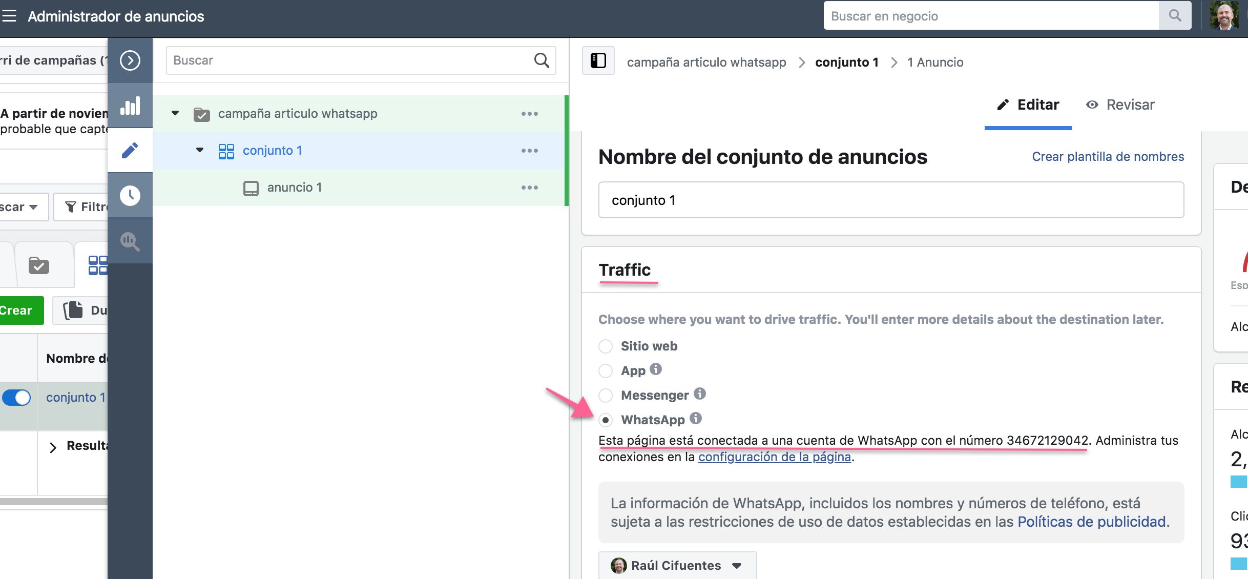The width and height of the screenshot is (1248, 579).
Task: Open the user profile avatar
Action: tap(1224, 16)
